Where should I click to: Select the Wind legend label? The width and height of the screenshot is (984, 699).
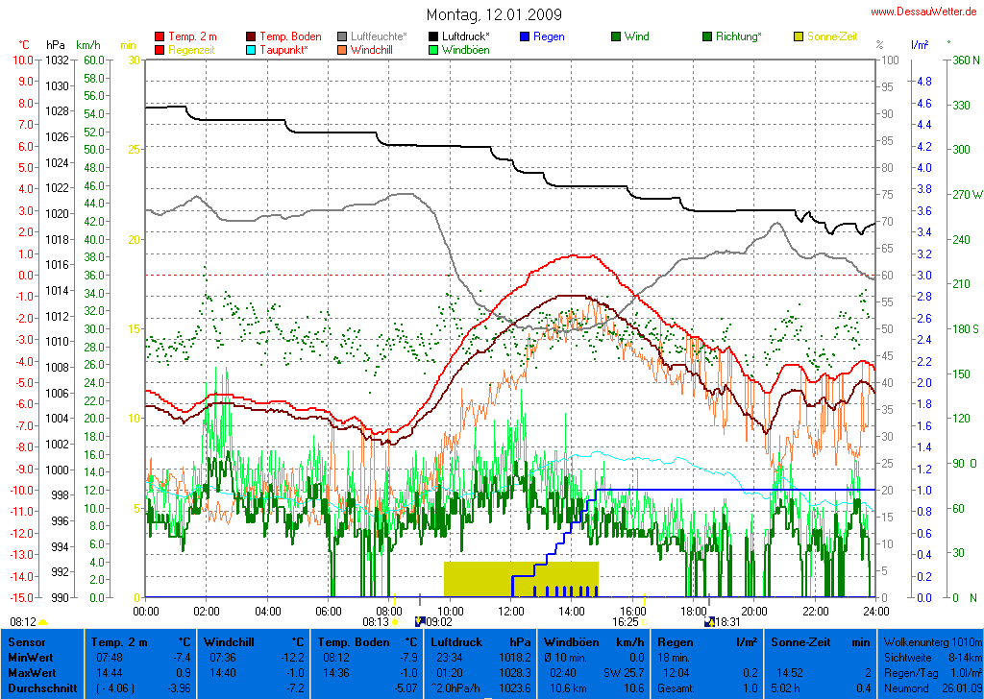coord(636,36)
